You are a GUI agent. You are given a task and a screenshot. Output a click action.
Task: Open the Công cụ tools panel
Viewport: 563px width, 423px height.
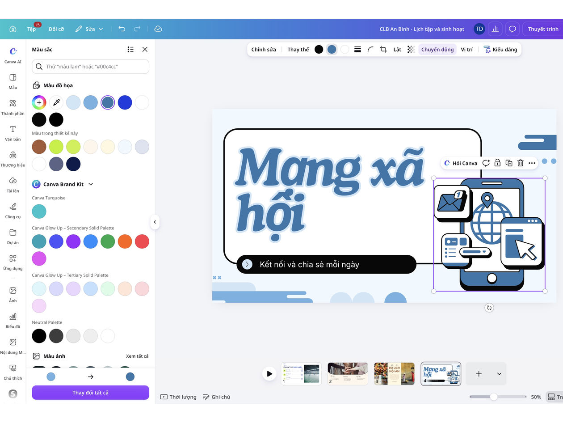pyautogui.click(x=13, y=211)
